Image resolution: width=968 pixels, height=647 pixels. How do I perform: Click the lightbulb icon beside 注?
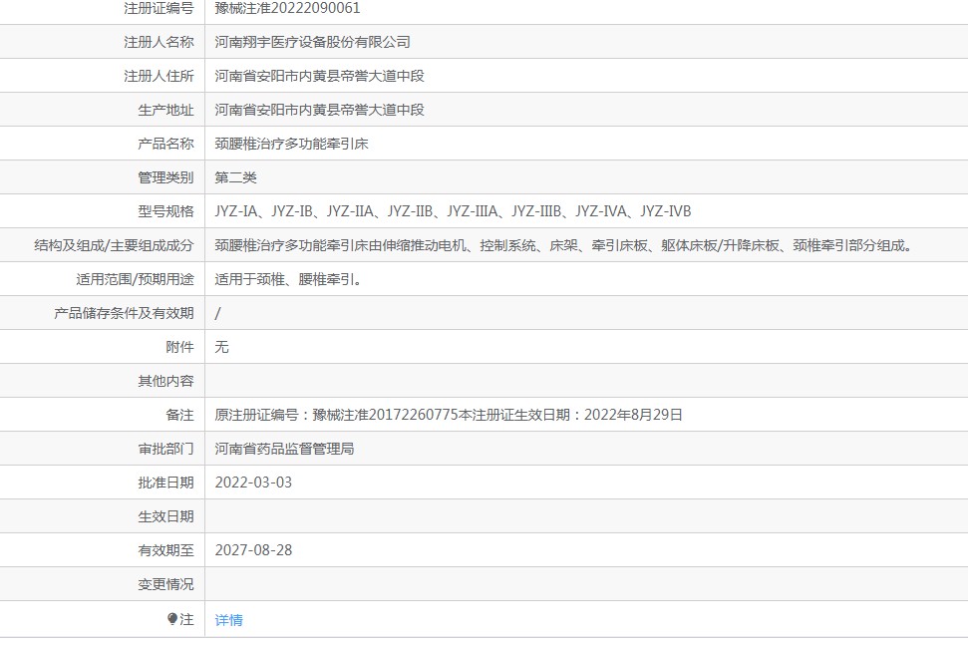pyautogui.click(x=172, y=619)
